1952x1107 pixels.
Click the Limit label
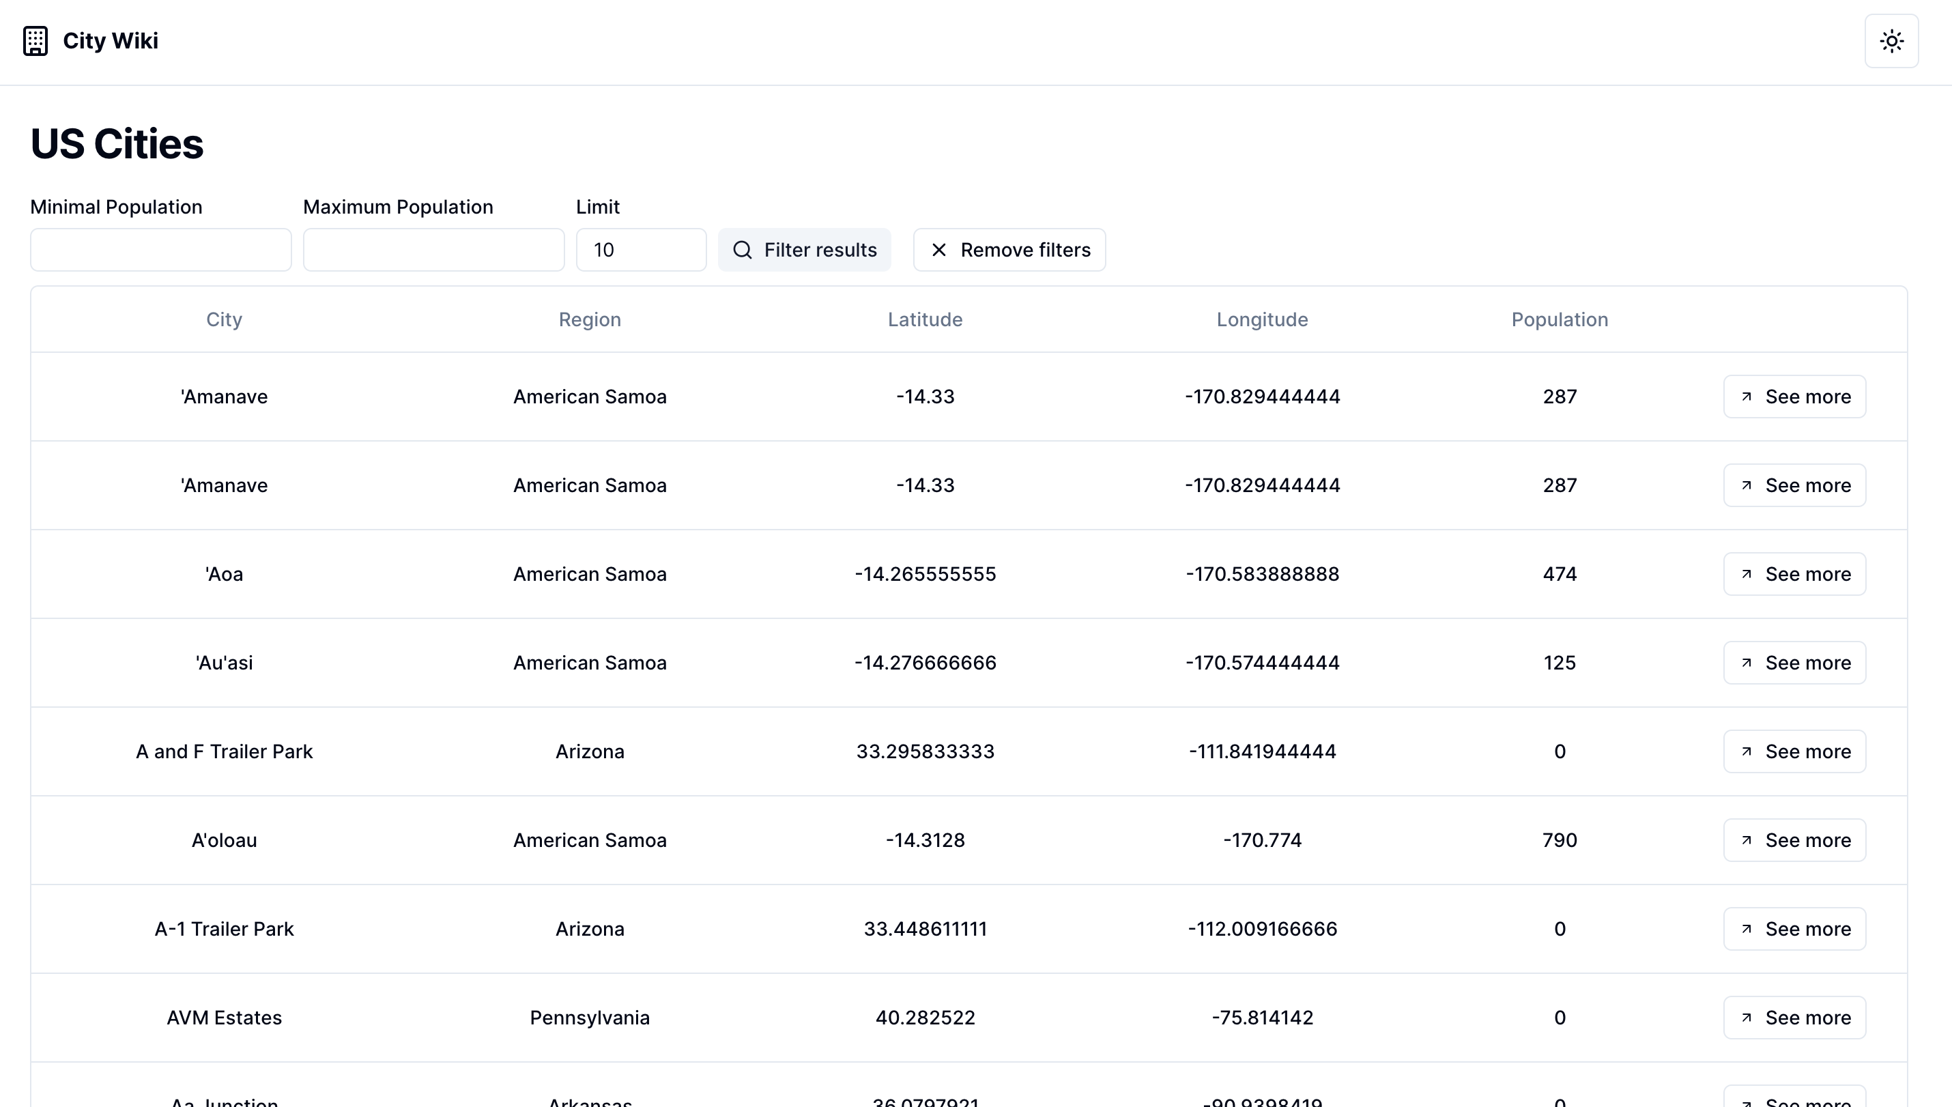(597, 207)
